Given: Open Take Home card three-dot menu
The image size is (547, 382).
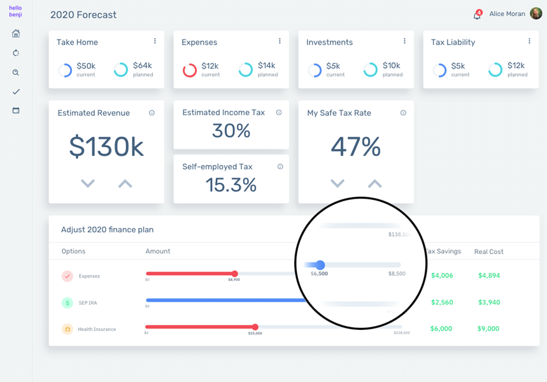Looking at the screenshot, I should click(x=155, y=41).
